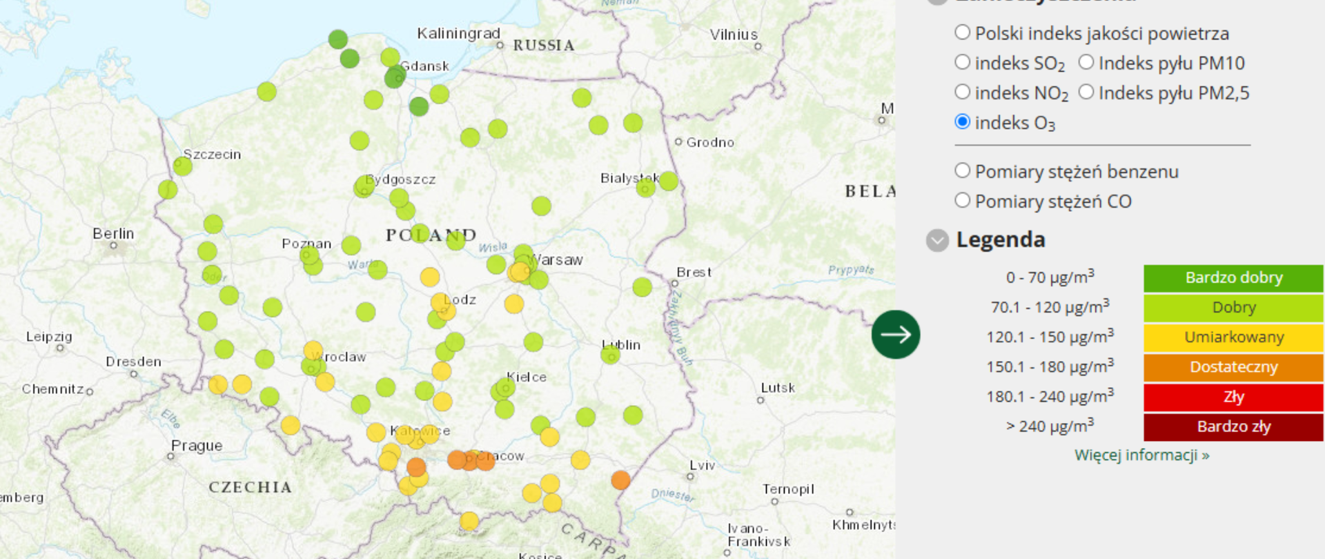Image resolution: width=1325 pixels, height=559 pixels.
Task: Click the Warsaw city label on map
Action: coord(556,259)
